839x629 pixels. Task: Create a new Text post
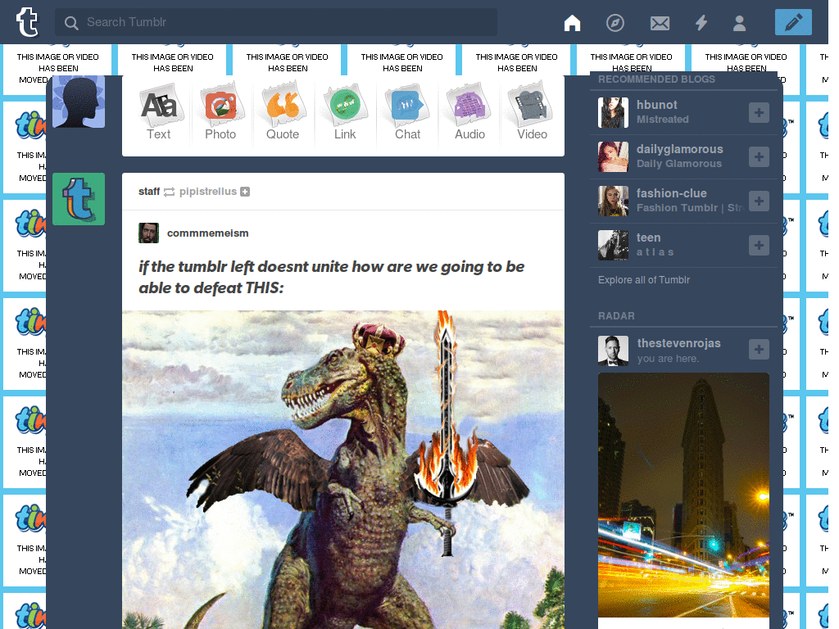coord(159,112)
